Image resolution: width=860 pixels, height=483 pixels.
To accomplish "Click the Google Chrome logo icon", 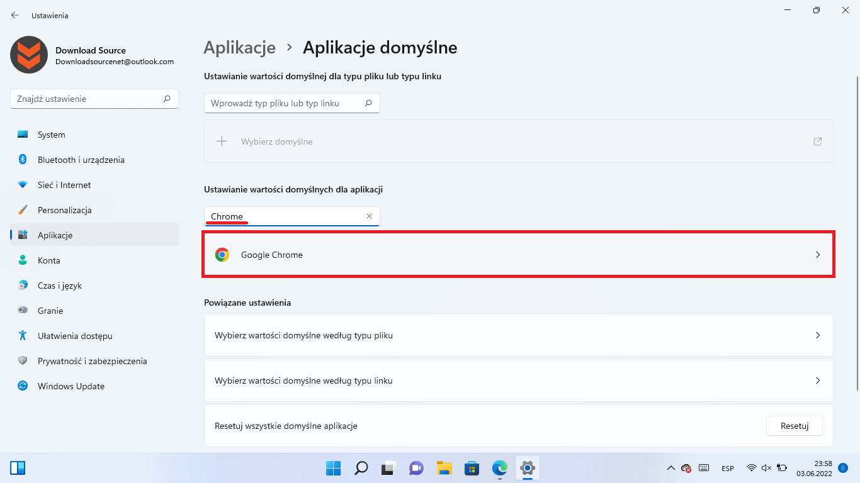I will 222,255.
